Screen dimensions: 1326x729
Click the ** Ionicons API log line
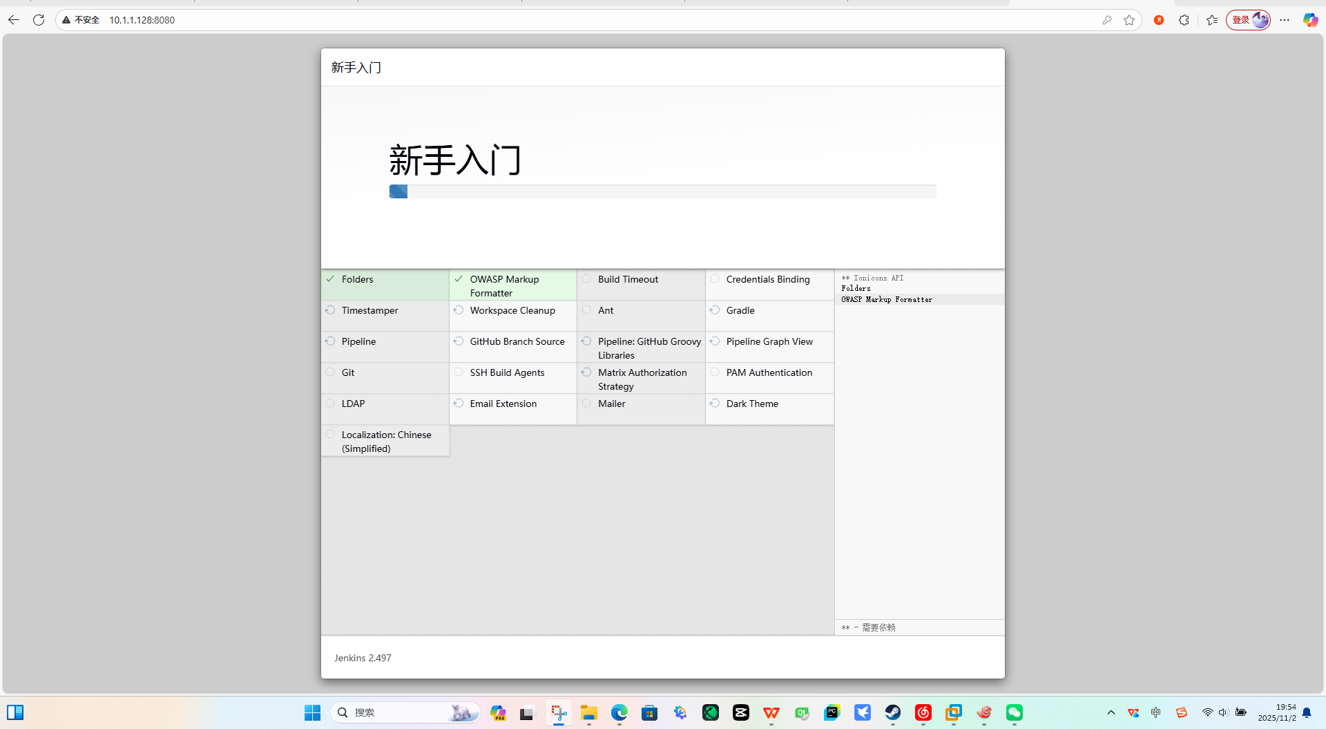click(x=872, y=278)
